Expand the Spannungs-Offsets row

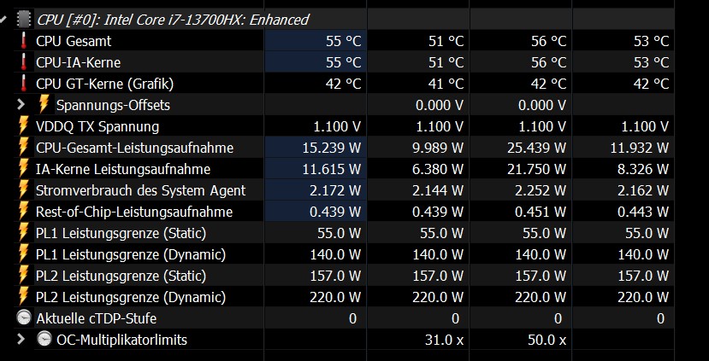[x=21, y=105]
